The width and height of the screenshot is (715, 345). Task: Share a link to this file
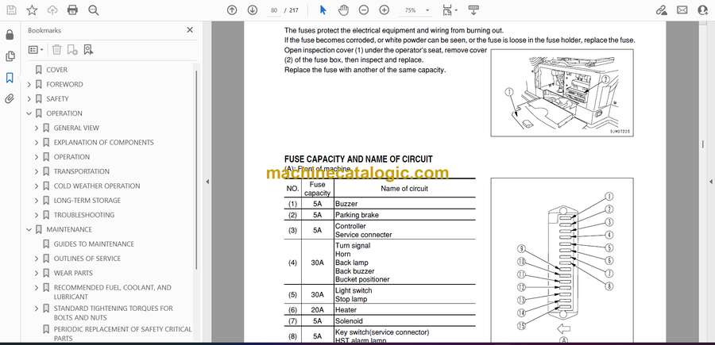(661, 10)
